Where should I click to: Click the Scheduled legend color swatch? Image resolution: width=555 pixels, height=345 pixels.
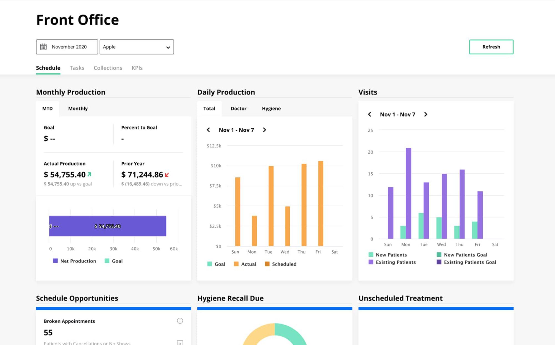tap(267, 264)
